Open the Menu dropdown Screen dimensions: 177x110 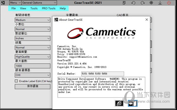(15, 3)
